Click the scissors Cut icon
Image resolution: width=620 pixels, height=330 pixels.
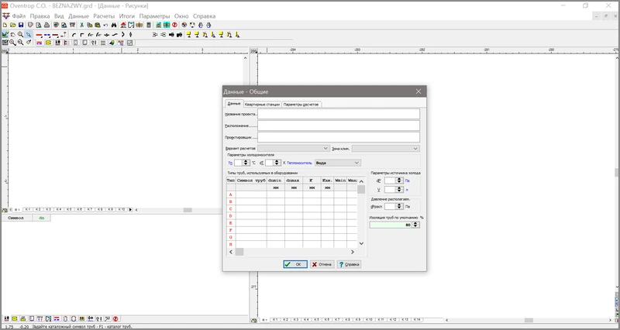click(81, 25)
